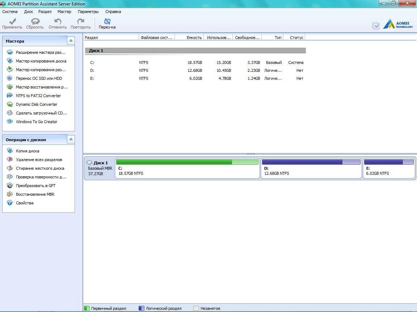Click the Dynamic Disk Converter icon
Screen dimensions: 417x312
click(x=10, y=104)
